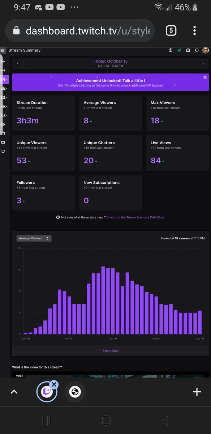Dismiss the Achievement Unlocked banner
Image resolution: width=211 pixels, height=434 pixels.
point(205,77)
